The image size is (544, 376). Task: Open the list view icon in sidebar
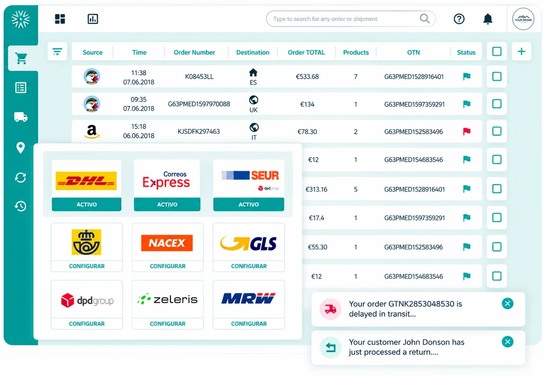[21, 88]
